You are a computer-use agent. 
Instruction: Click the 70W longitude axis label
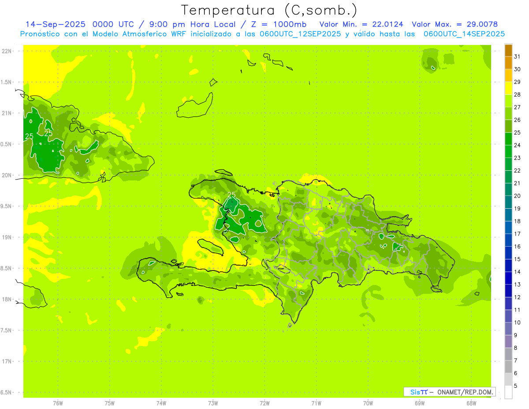(x=368, y=402)
